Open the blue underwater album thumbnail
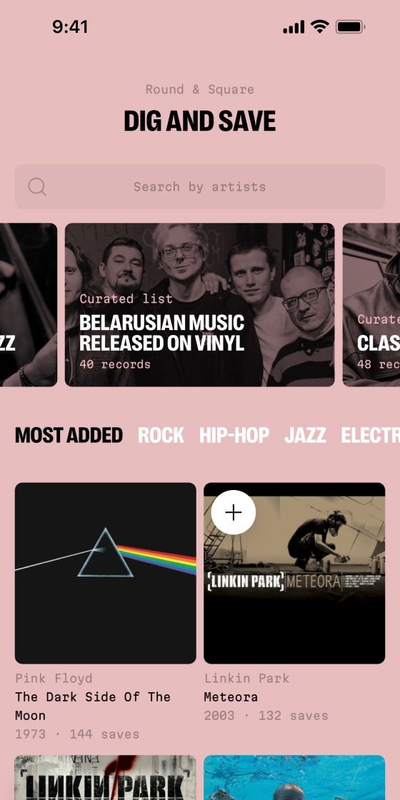Screen dimensions: 400x800 click(x=294, y=778)
